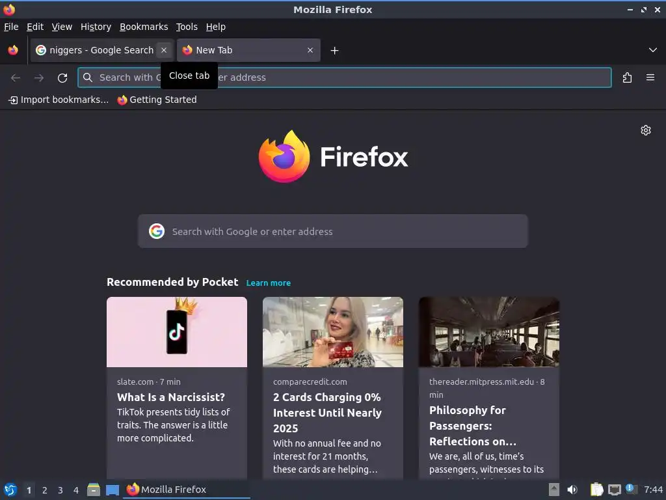Switch to workspace 2
The height and width of the screenshot is (500, 666).
tap(45, 490)
